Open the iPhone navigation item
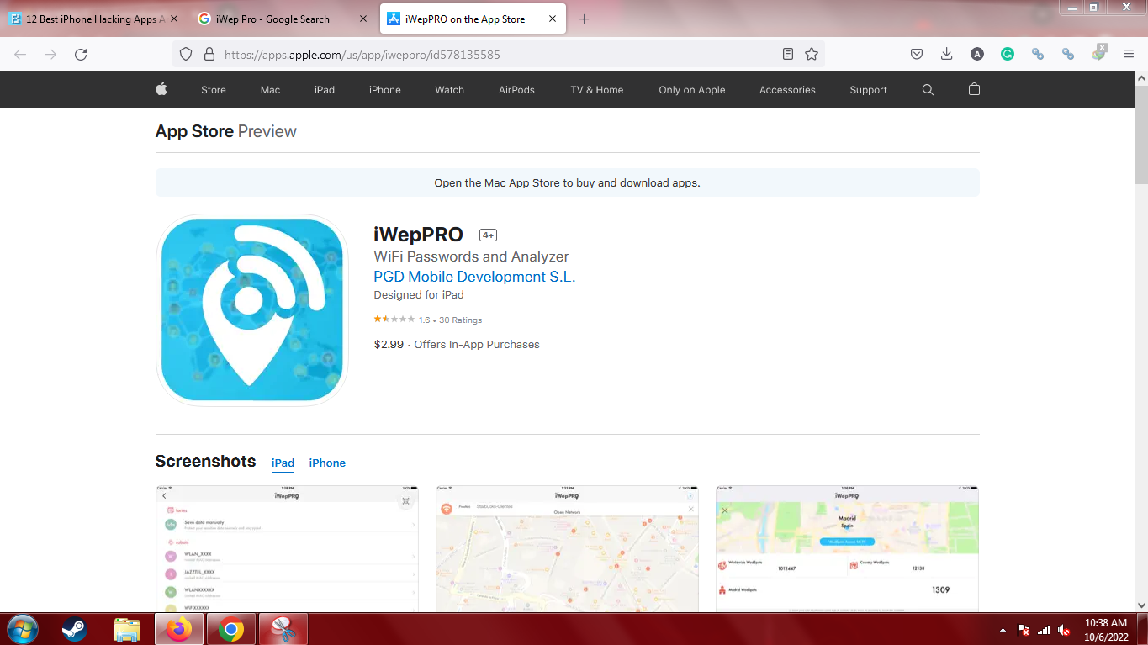The height and width of the screenshot is (645, 1148). [x=385, y=90]
